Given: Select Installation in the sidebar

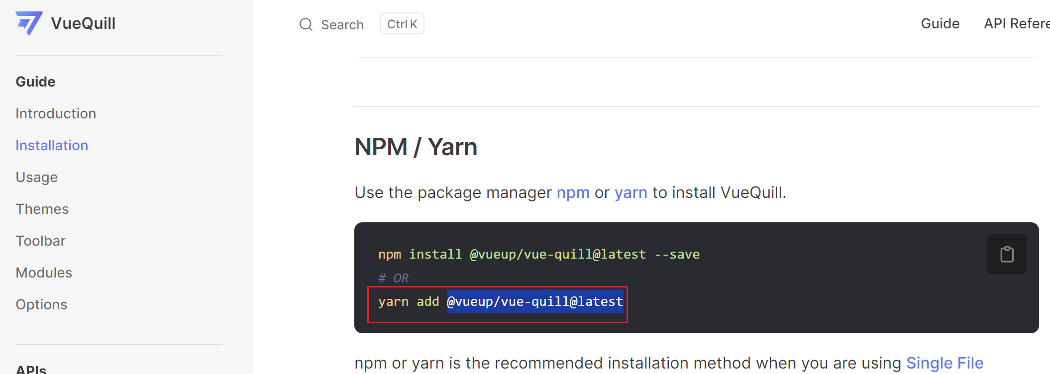Looking at the screenshot, I should pos(52,145).
